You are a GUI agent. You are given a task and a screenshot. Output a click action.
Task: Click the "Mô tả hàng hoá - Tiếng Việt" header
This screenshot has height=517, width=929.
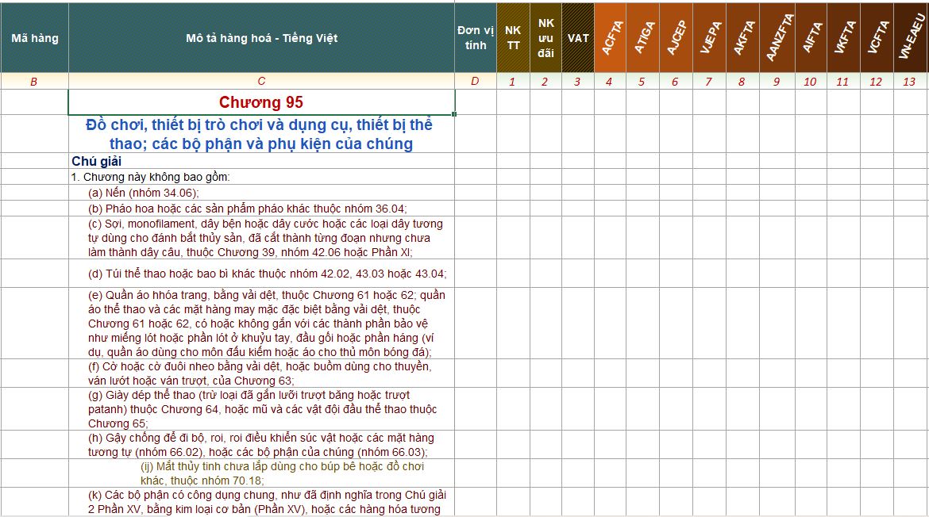261,37
